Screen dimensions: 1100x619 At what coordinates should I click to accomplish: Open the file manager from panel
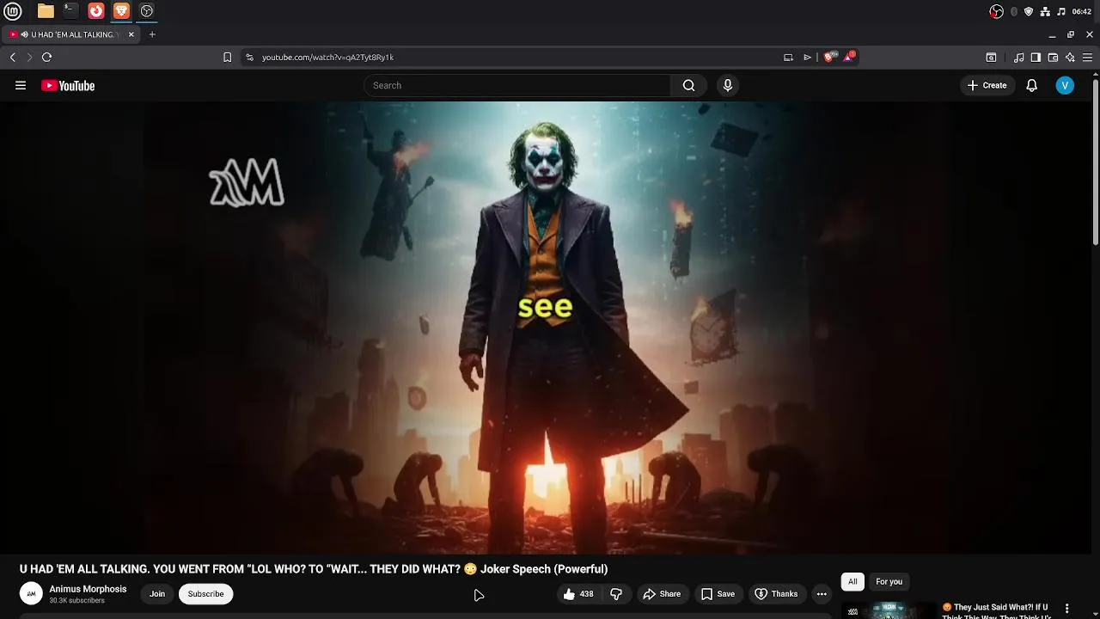tap(46, 11)
